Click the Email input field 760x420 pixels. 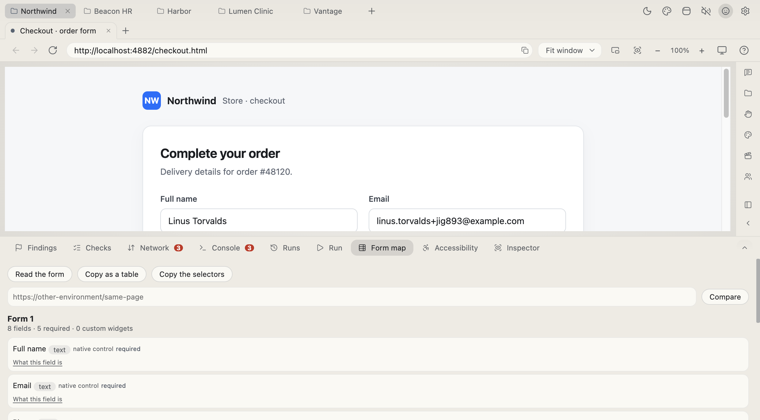(x=467, y=220)
